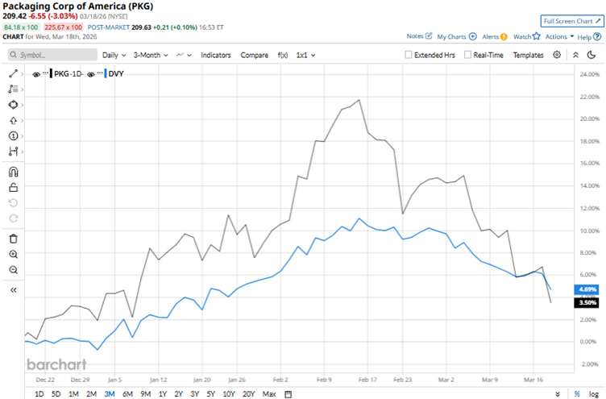Hide the DVY comparison eye icon
Viewport: 606px width, 399px height.
click(91, 74)
